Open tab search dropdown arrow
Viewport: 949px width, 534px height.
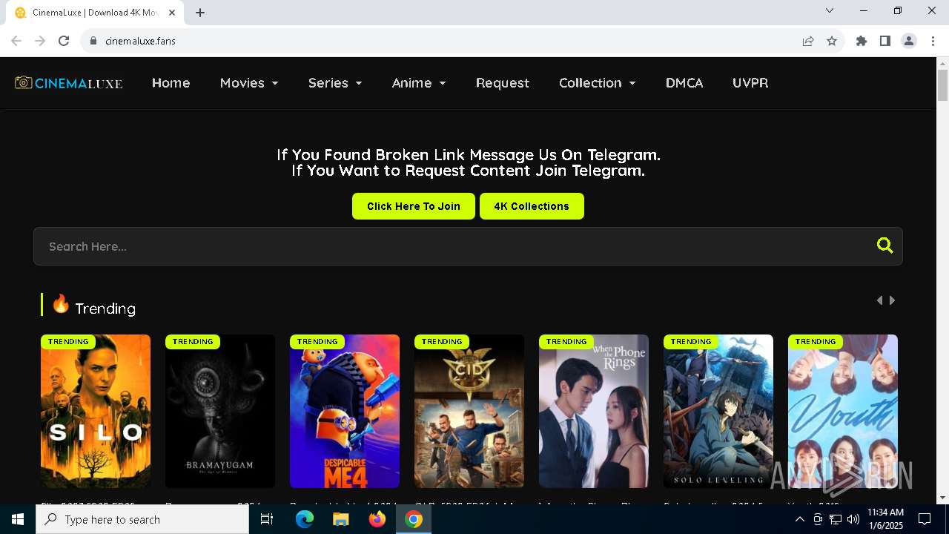point(830,10)
